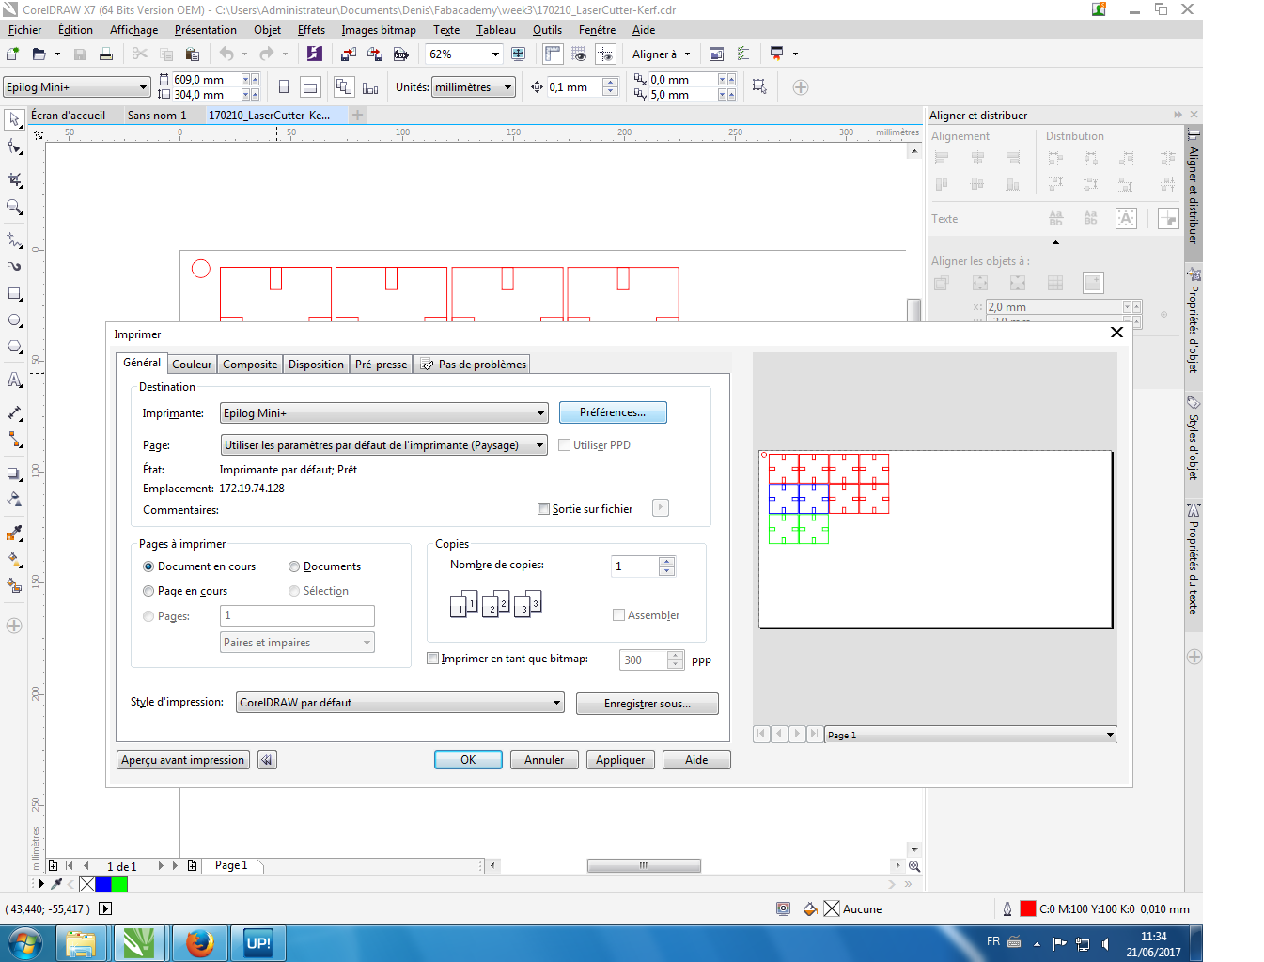Open Firefox from the taskbar
Screen dimensions: 1264x962
(199, 943)
